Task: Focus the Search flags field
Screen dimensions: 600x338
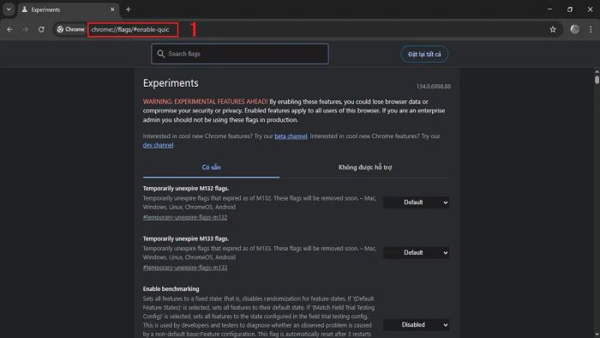Action: coord(239,53)
